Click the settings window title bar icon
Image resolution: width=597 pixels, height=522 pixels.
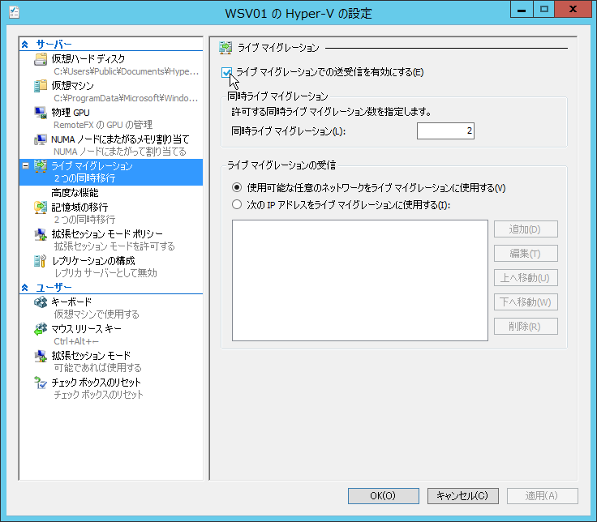pyautogui.click(x=14, y=12)
